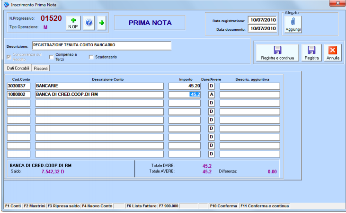Screen dimensions: 346x213
Task: Click the app icon in the title bar
Action: pos(6,5)
